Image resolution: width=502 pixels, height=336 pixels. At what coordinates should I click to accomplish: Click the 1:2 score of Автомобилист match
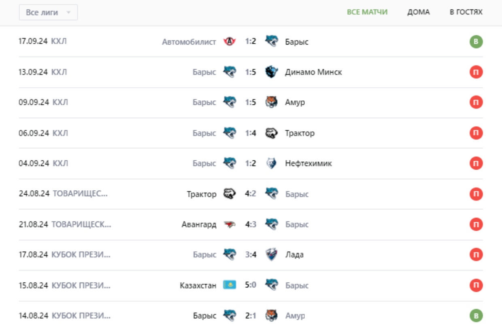tap(251, 42)
